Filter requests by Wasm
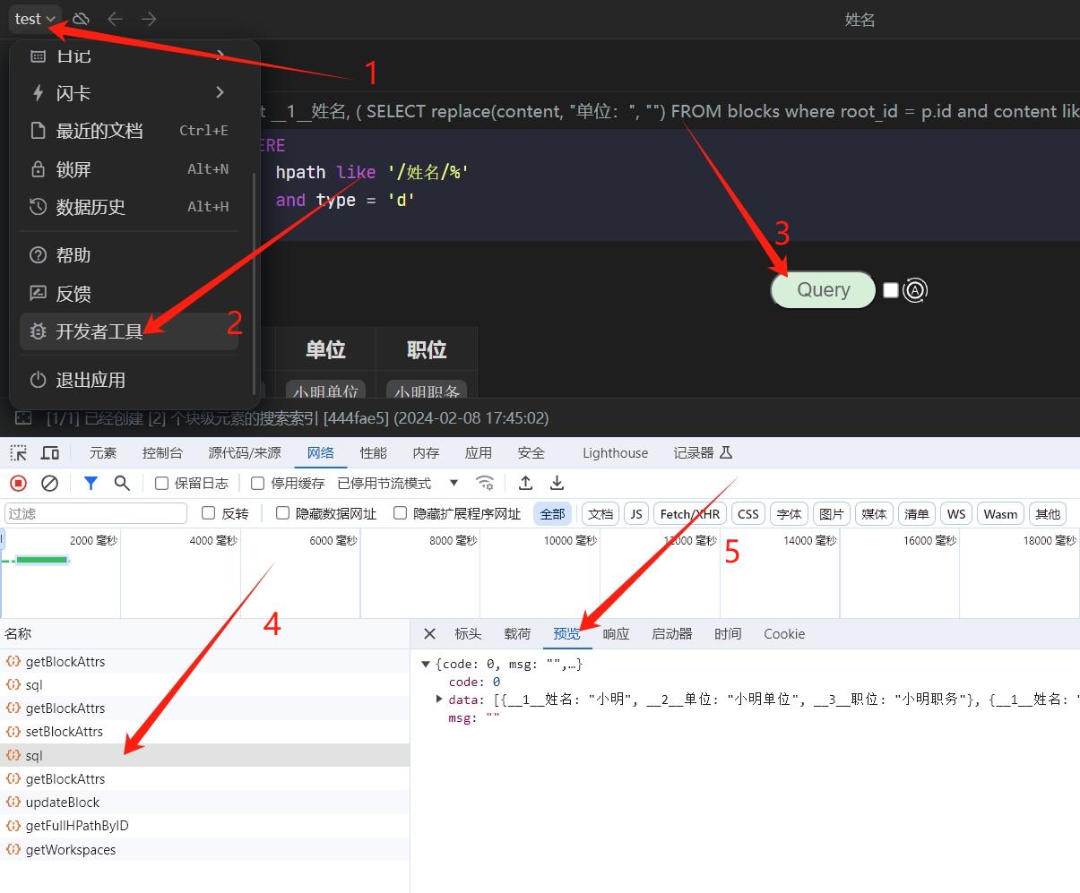1080x893 pixels. point(1000,513)
